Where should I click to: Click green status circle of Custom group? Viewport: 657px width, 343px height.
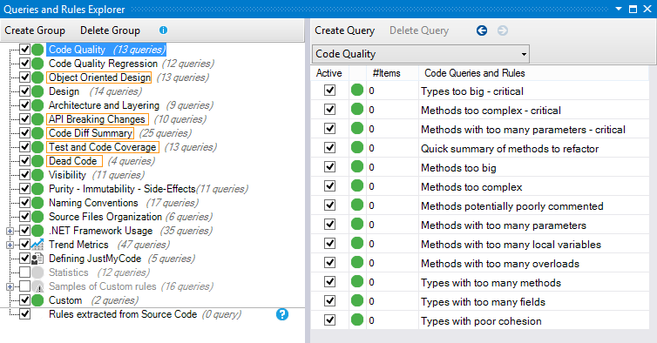37,300
